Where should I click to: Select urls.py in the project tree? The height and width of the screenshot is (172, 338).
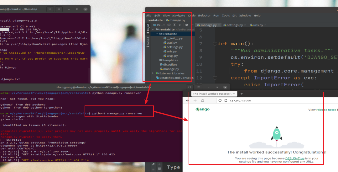170,51
